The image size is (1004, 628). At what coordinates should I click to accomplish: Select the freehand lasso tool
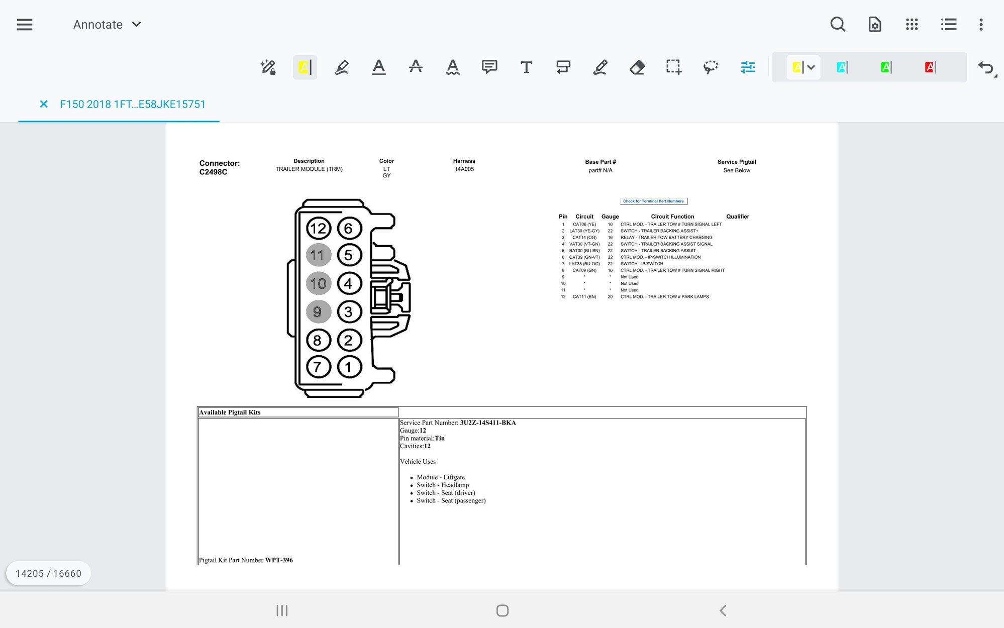pos(710,67)
